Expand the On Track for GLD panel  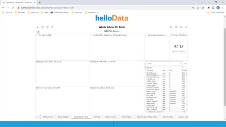pyautogui.click(x=37, y=35)
